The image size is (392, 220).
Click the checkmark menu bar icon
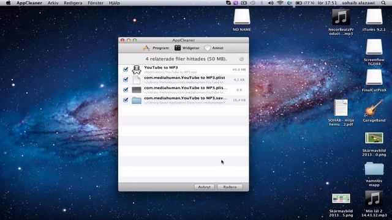[x=228, y=3]
